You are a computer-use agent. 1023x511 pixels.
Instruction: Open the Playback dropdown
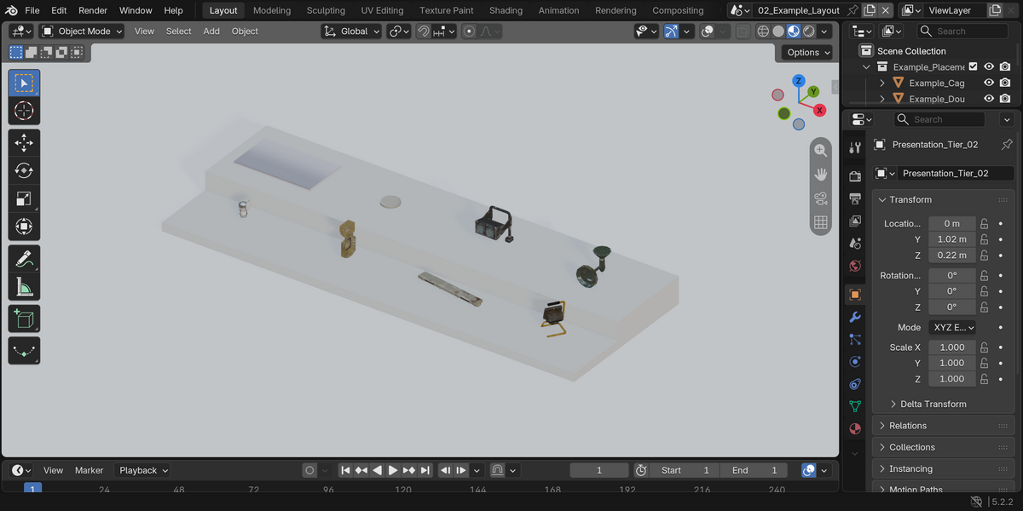point(142,470)
